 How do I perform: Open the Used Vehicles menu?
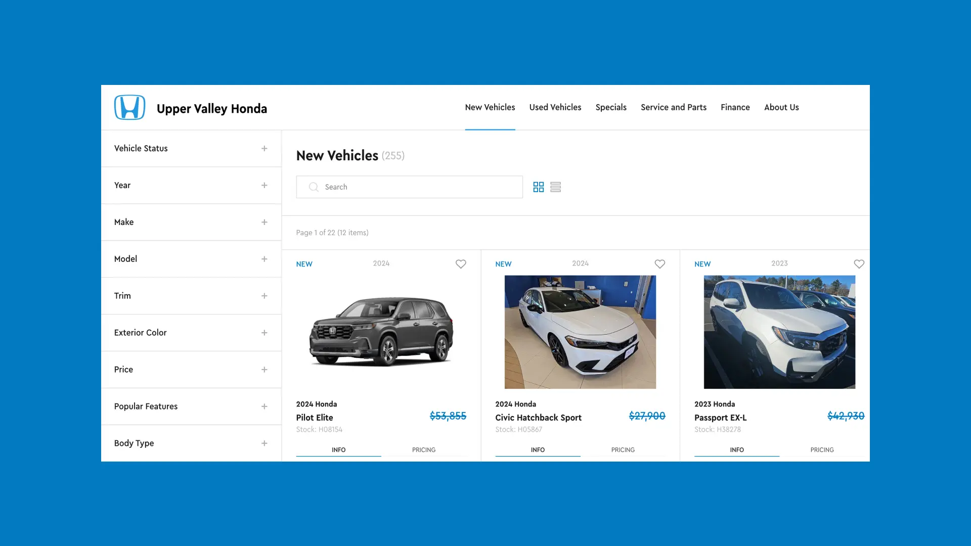(555, 107)
